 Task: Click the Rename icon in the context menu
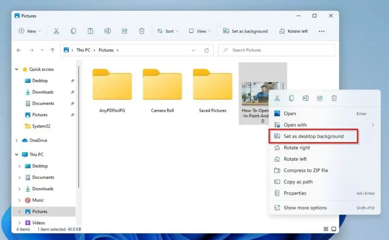(305, 98)
